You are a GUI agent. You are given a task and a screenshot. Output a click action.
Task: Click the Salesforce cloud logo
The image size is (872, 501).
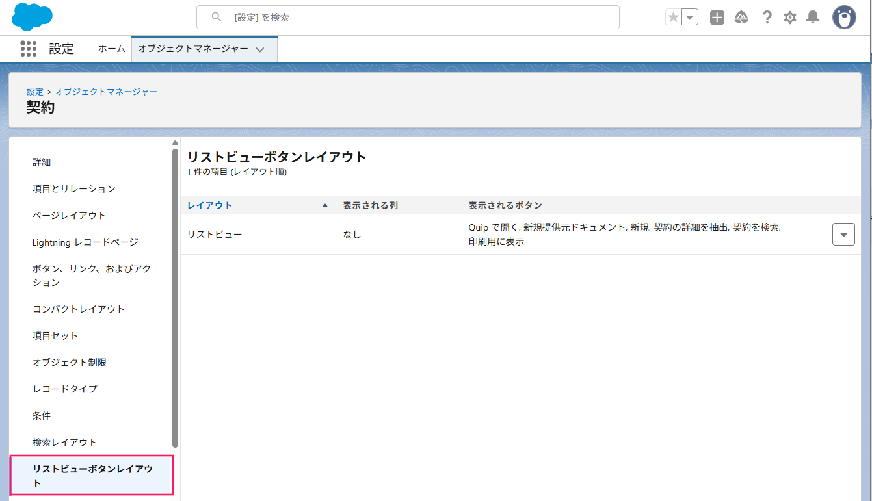(x=32, y=17)
